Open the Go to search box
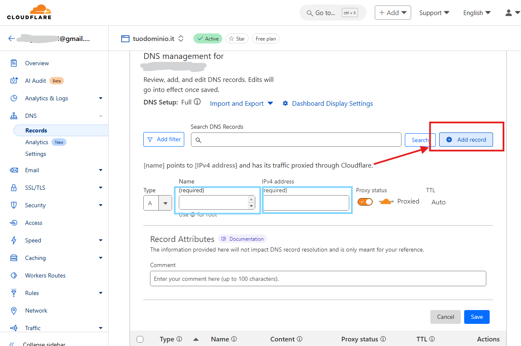 [x=333, y=13]
